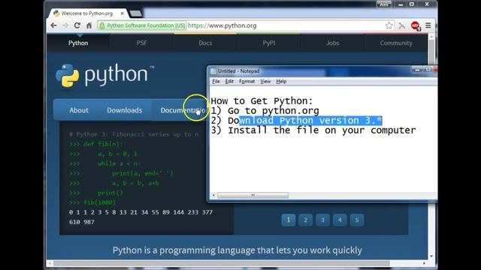Open Notepad's Edit menu
This screenshot has width=481, height=270.
(x=229, y=82)
